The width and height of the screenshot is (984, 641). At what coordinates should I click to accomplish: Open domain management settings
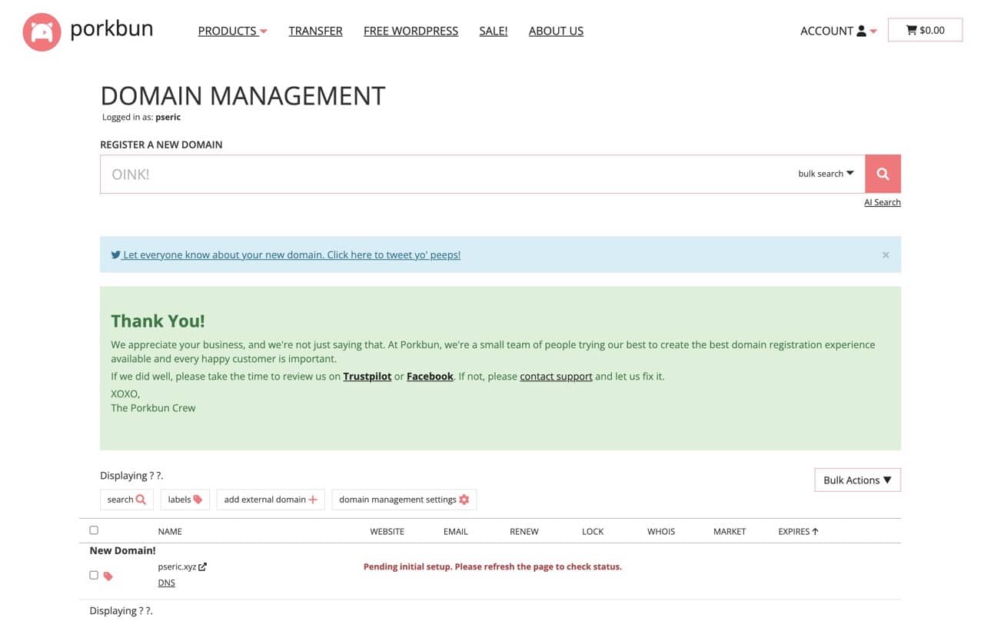[404, 500]
